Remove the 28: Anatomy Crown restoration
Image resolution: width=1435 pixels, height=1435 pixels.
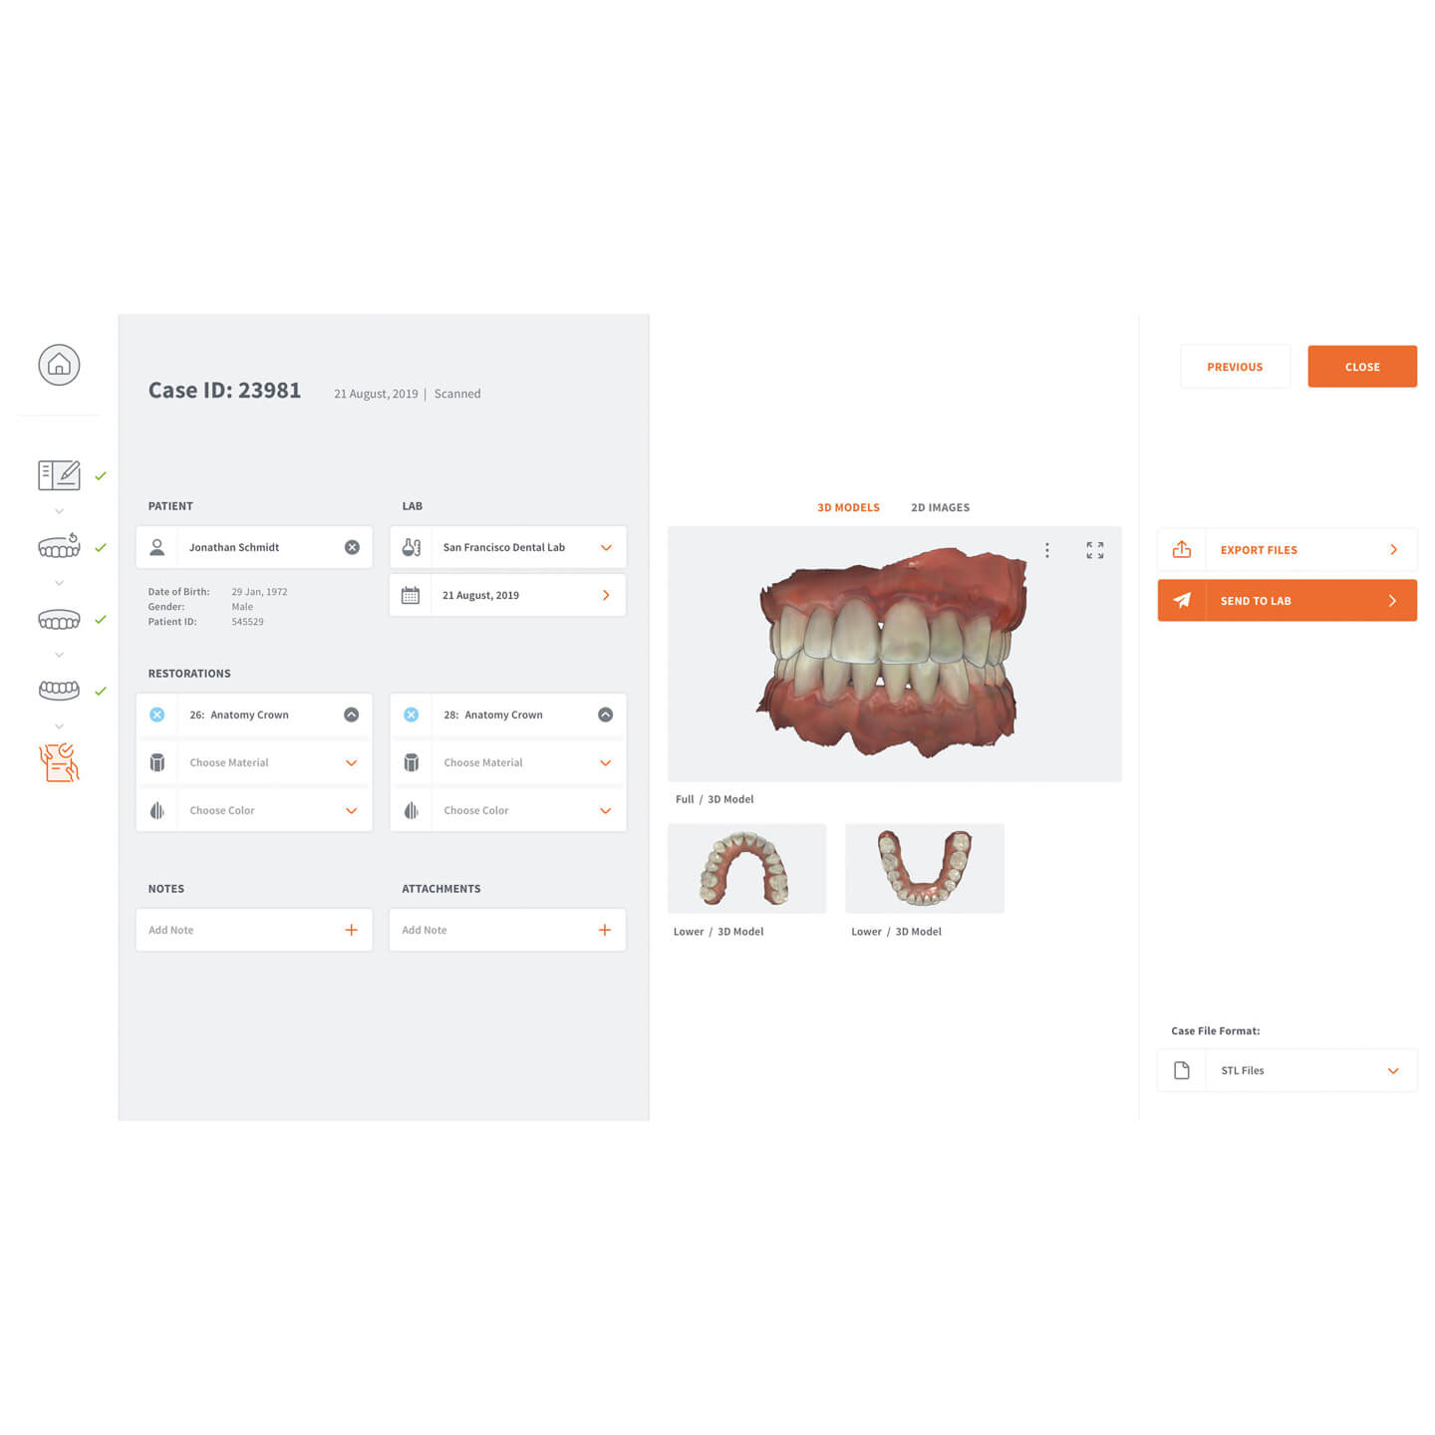pos(412,715)
